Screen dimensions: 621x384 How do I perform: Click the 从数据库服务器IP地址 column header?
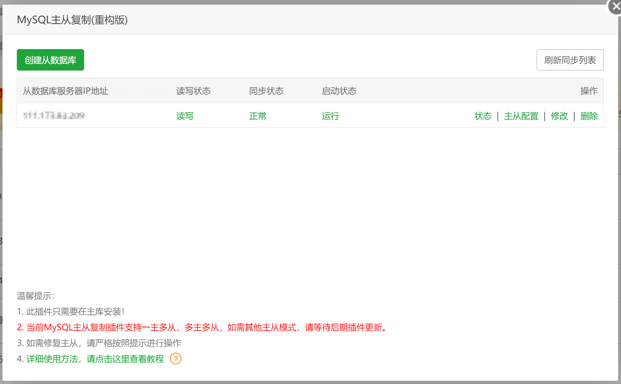tap(66, 91)
